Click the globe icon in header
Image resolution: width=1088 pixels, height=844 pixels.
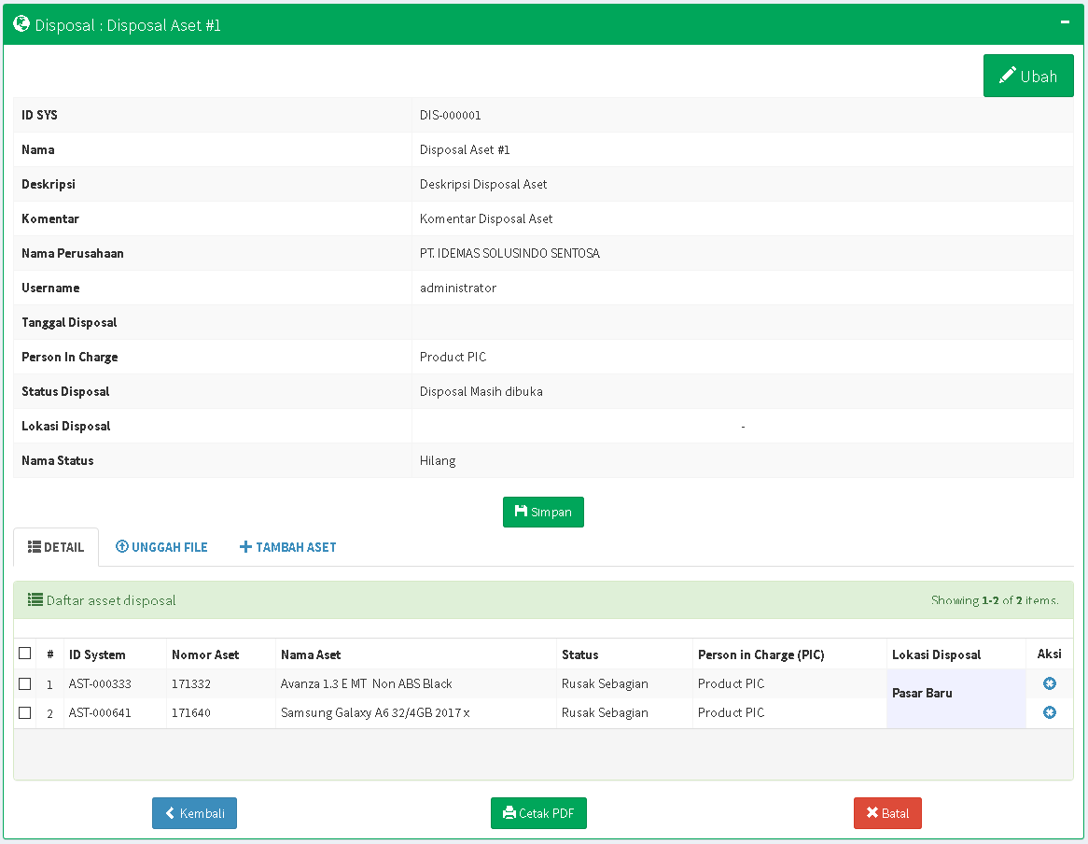[x=21, y=24]
